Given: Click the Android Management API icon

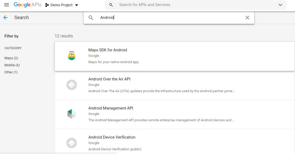Looking at the screenshot, I should 71,114.
